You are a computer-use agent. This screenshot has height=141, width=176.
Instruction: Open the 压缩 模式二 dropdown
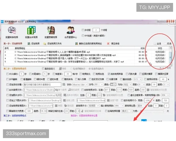(127, 111)
